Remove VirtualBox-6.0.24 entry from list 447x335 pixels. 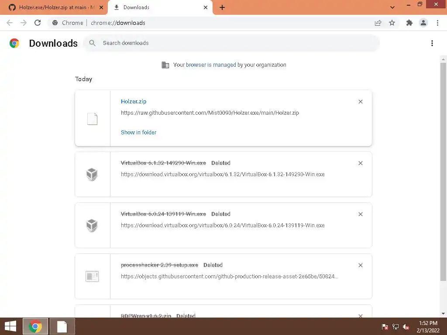[360, 214]
